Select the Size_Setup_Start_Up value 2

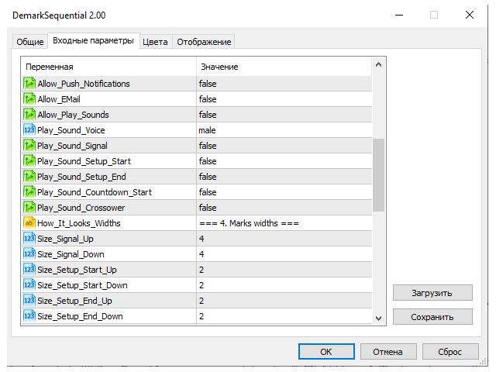(201, 270)
